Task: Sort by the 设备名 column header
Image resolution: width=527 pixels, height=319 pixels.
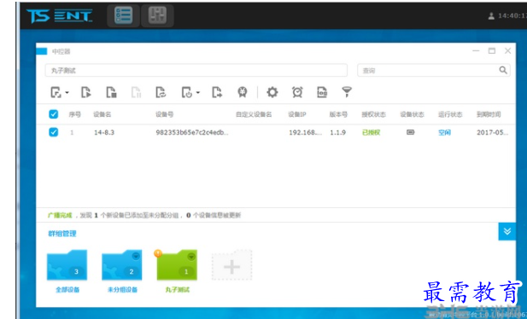Action: (102, 114)
